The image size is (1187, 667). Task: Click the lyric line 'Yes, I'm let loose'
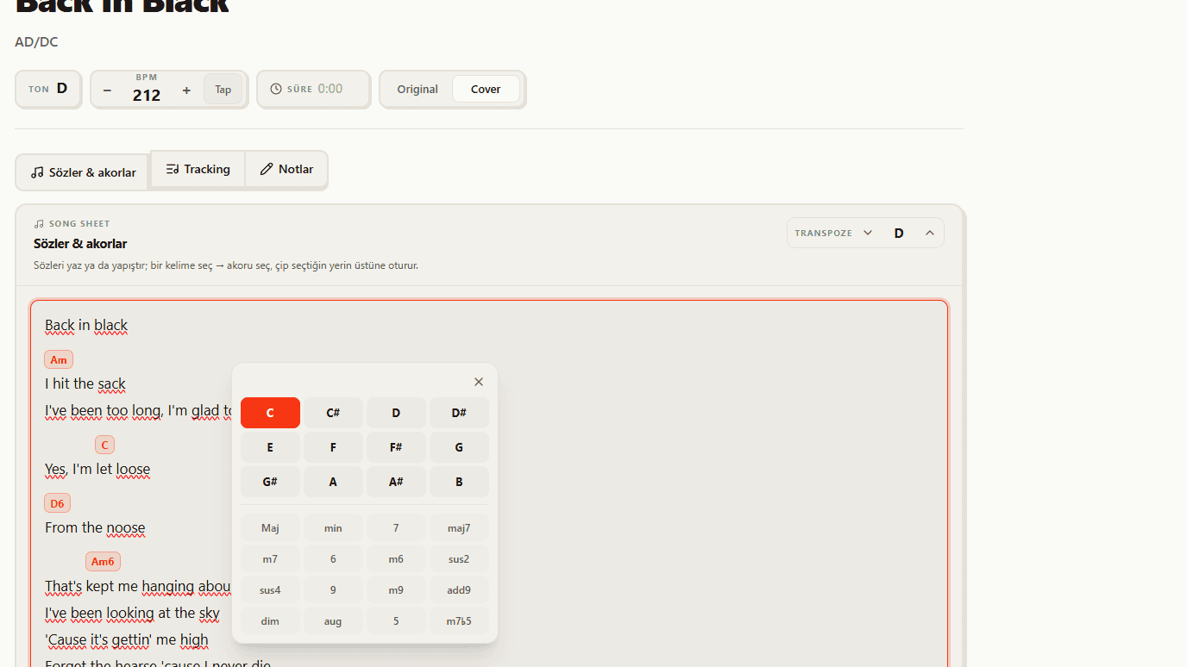[x=97, y=469]
